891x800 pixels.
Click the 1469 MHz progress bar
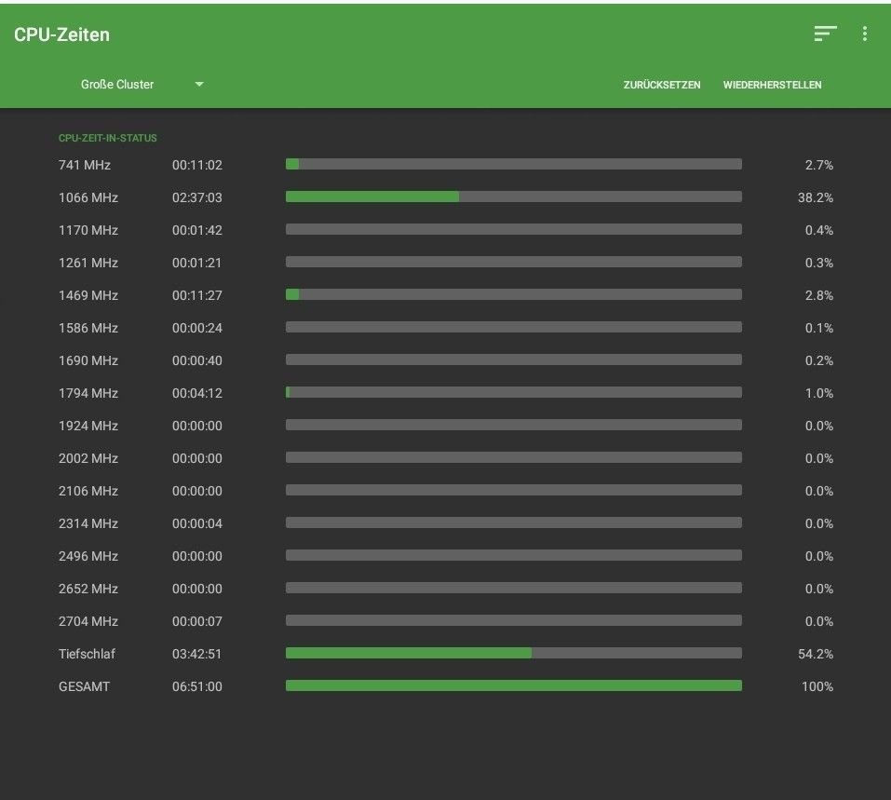point(514,294)
